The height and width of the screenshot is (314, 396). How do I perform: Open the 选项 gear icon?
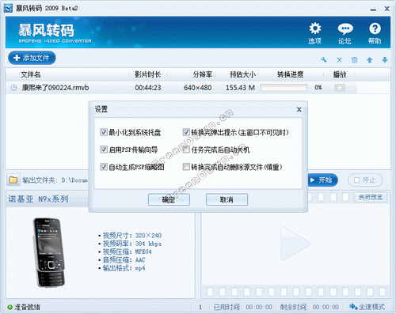click(315, 28)
